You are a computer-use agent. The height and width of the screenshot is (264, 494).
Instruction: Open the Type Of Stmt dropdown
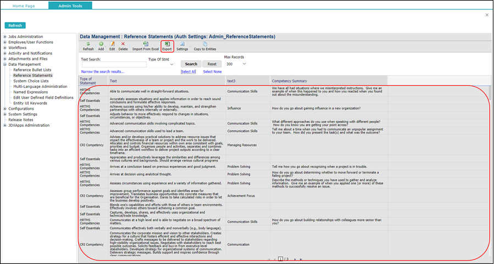170,64
